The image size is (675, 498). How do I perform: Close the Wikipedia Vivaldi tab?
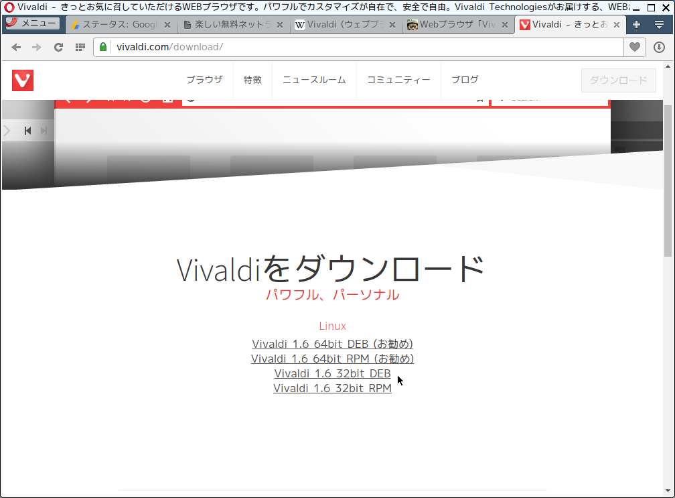pos(392,25)
